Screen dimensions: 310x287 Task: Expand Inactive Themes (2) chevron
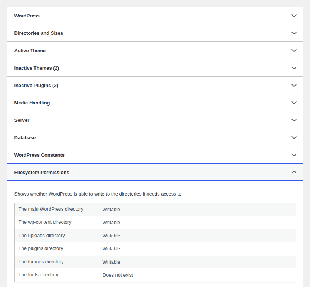pos(294,68)
